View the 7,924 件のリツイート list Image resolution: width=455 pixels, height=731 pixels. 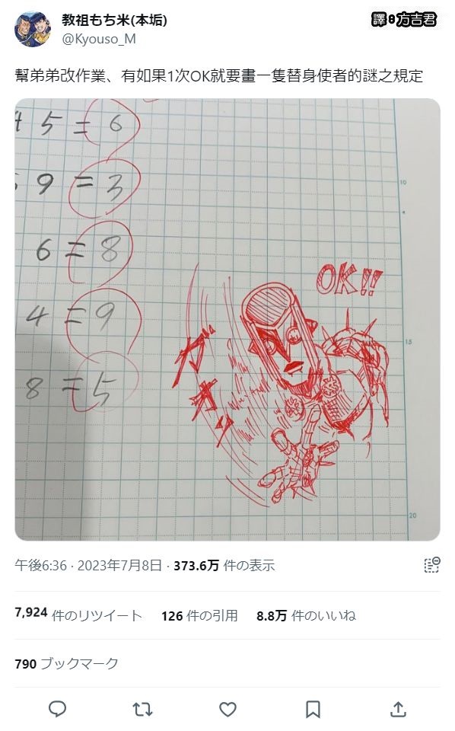pos(78,615)
